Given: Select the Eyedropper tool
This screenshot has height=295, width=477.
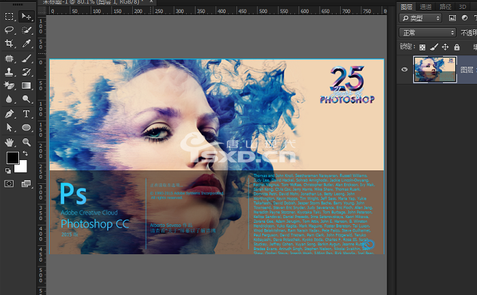Looking at the screenshot, I should 26,44.
